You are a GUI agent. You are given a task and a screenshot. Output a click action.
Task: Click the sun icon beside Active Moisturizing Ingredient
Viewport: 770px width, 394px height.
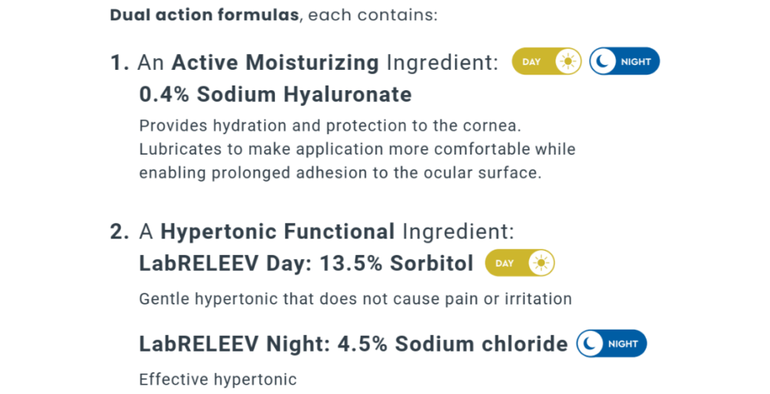coord(568,61)
